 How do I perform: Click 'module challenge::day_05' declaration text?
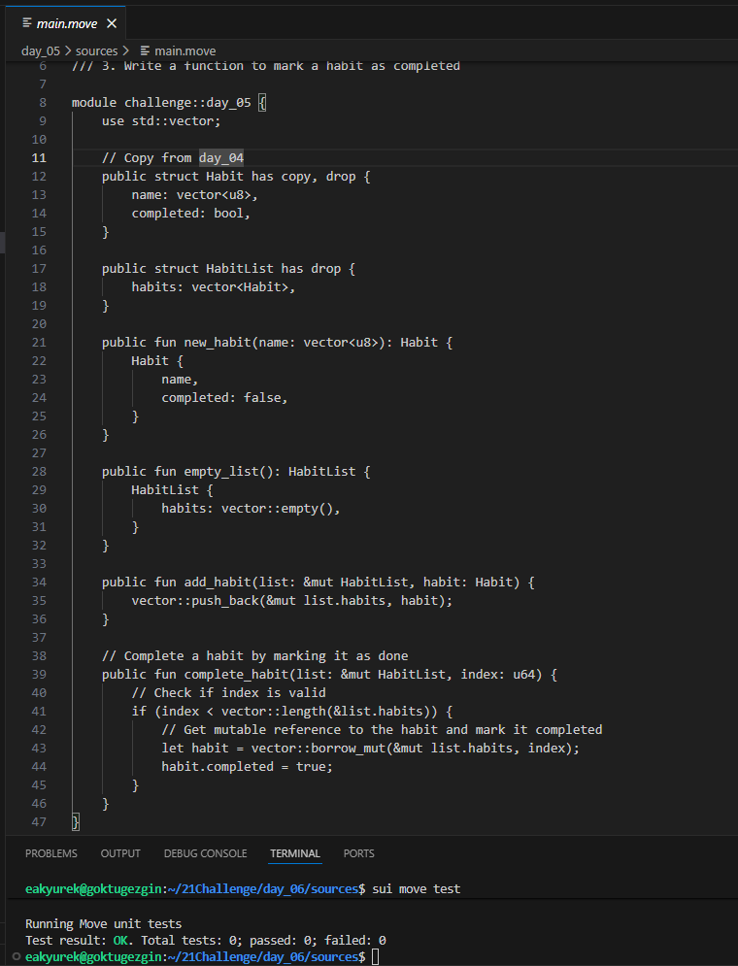pyautogui.click(x=161, y=102)
